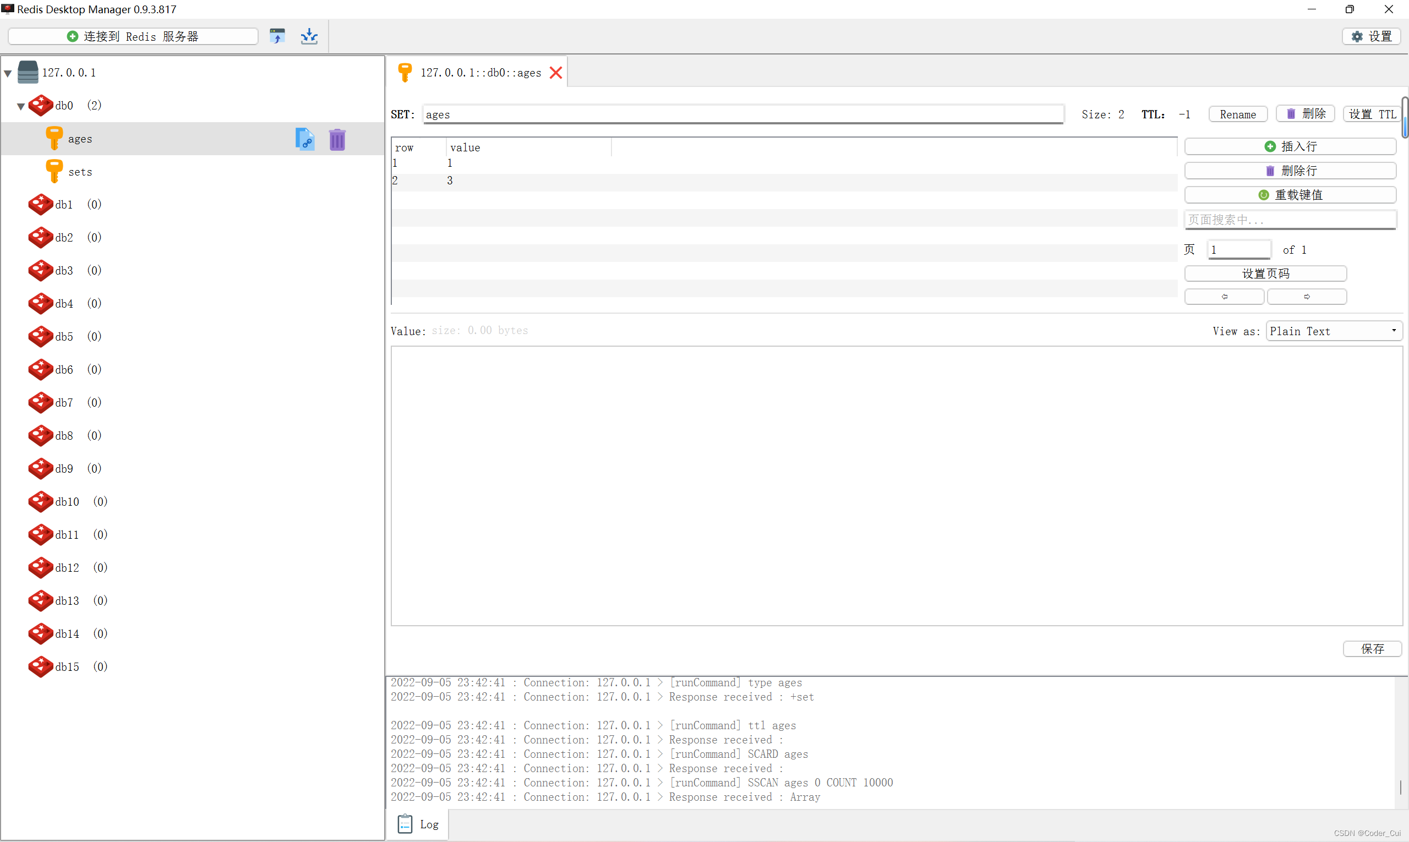The width and height of the screenshot is (1409, 842).
Task: Collapse the 127.0.0.1 server tree
Action: (x=8, y=73)
